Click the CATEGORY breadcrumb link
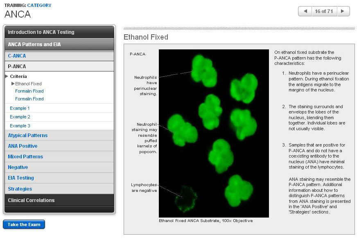The image size is (359, 240). (x=39, y=5)
